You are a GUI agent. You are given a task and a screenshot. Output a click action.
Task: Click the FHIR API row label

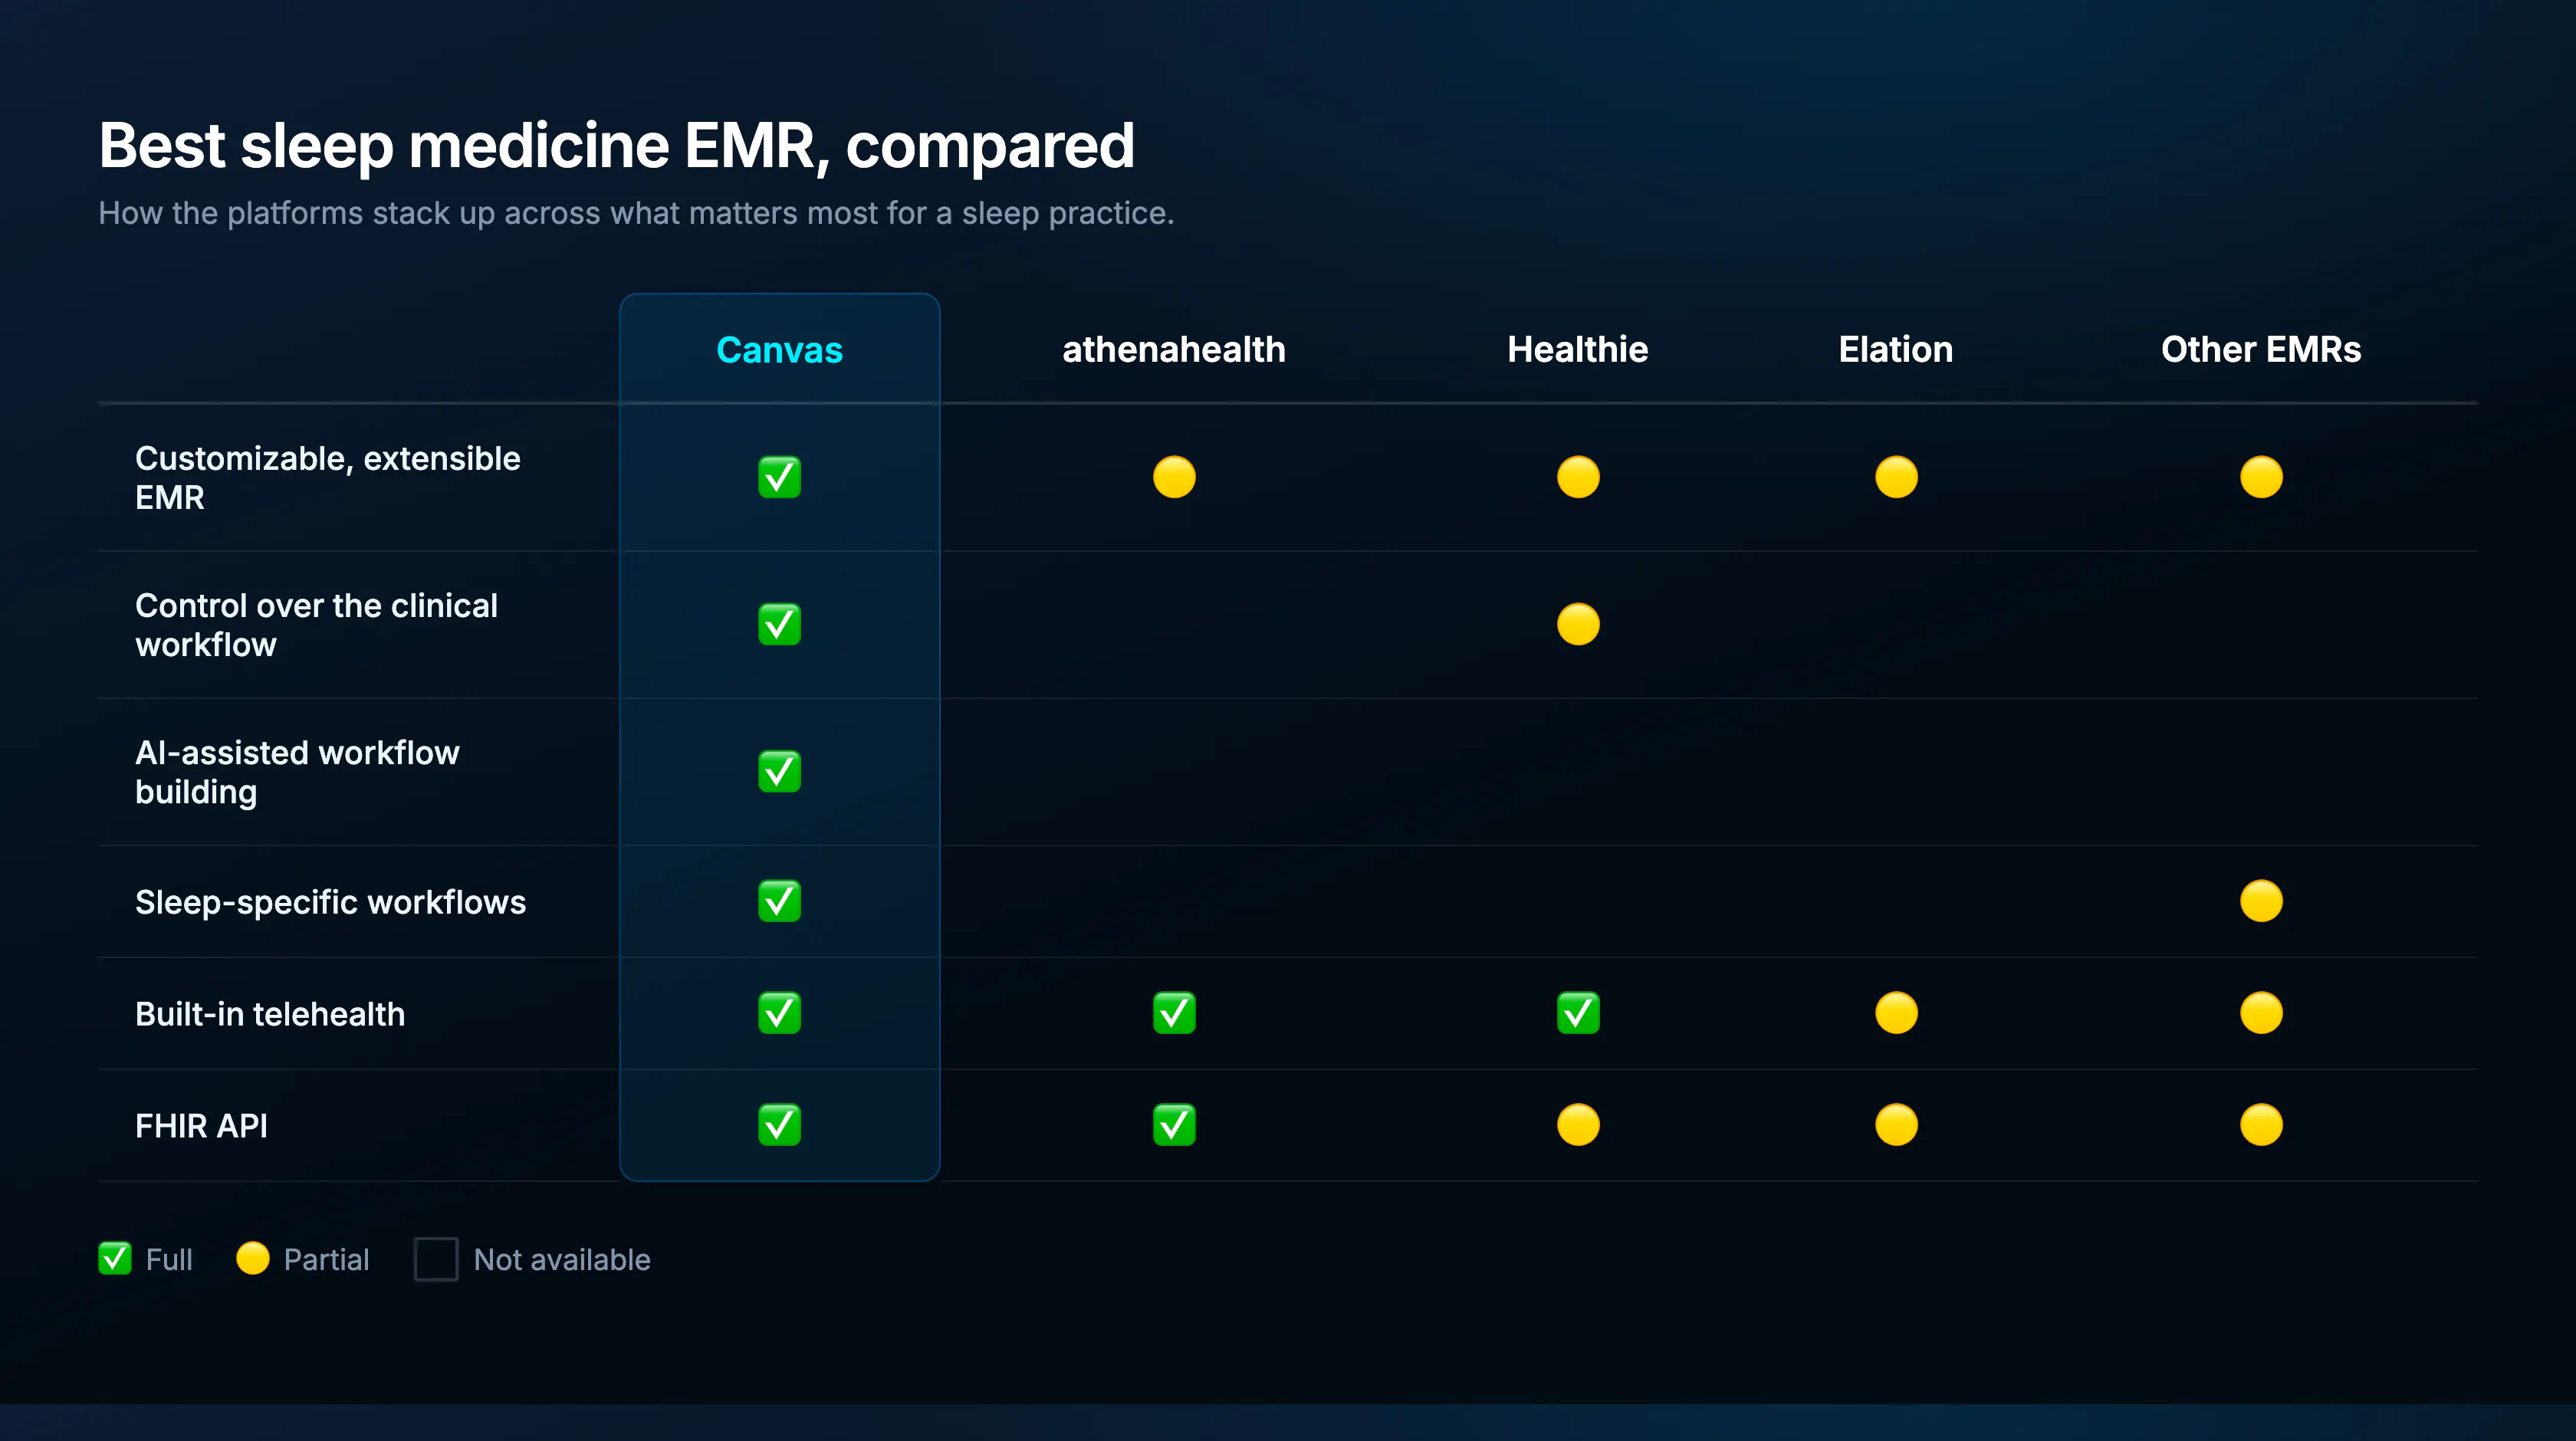tap(201, 1126)
